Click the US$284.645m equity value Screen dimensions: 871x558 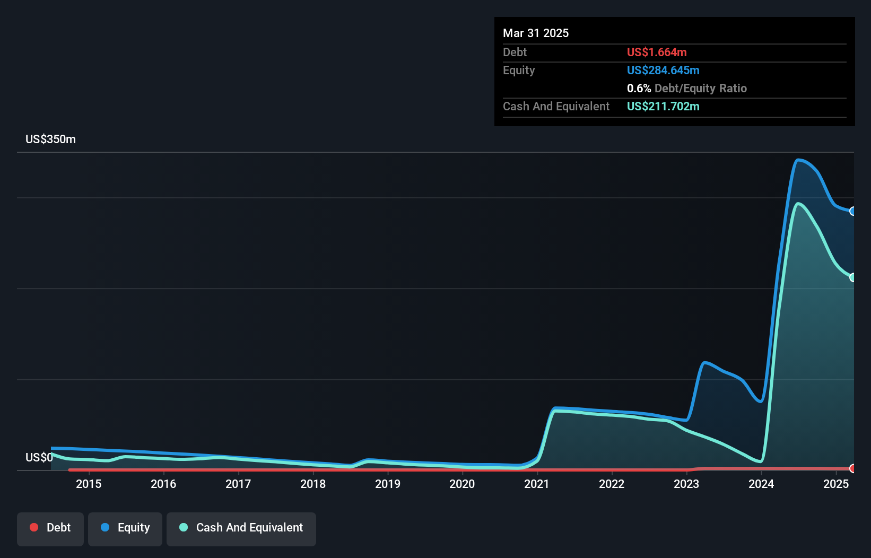[663, 70]
